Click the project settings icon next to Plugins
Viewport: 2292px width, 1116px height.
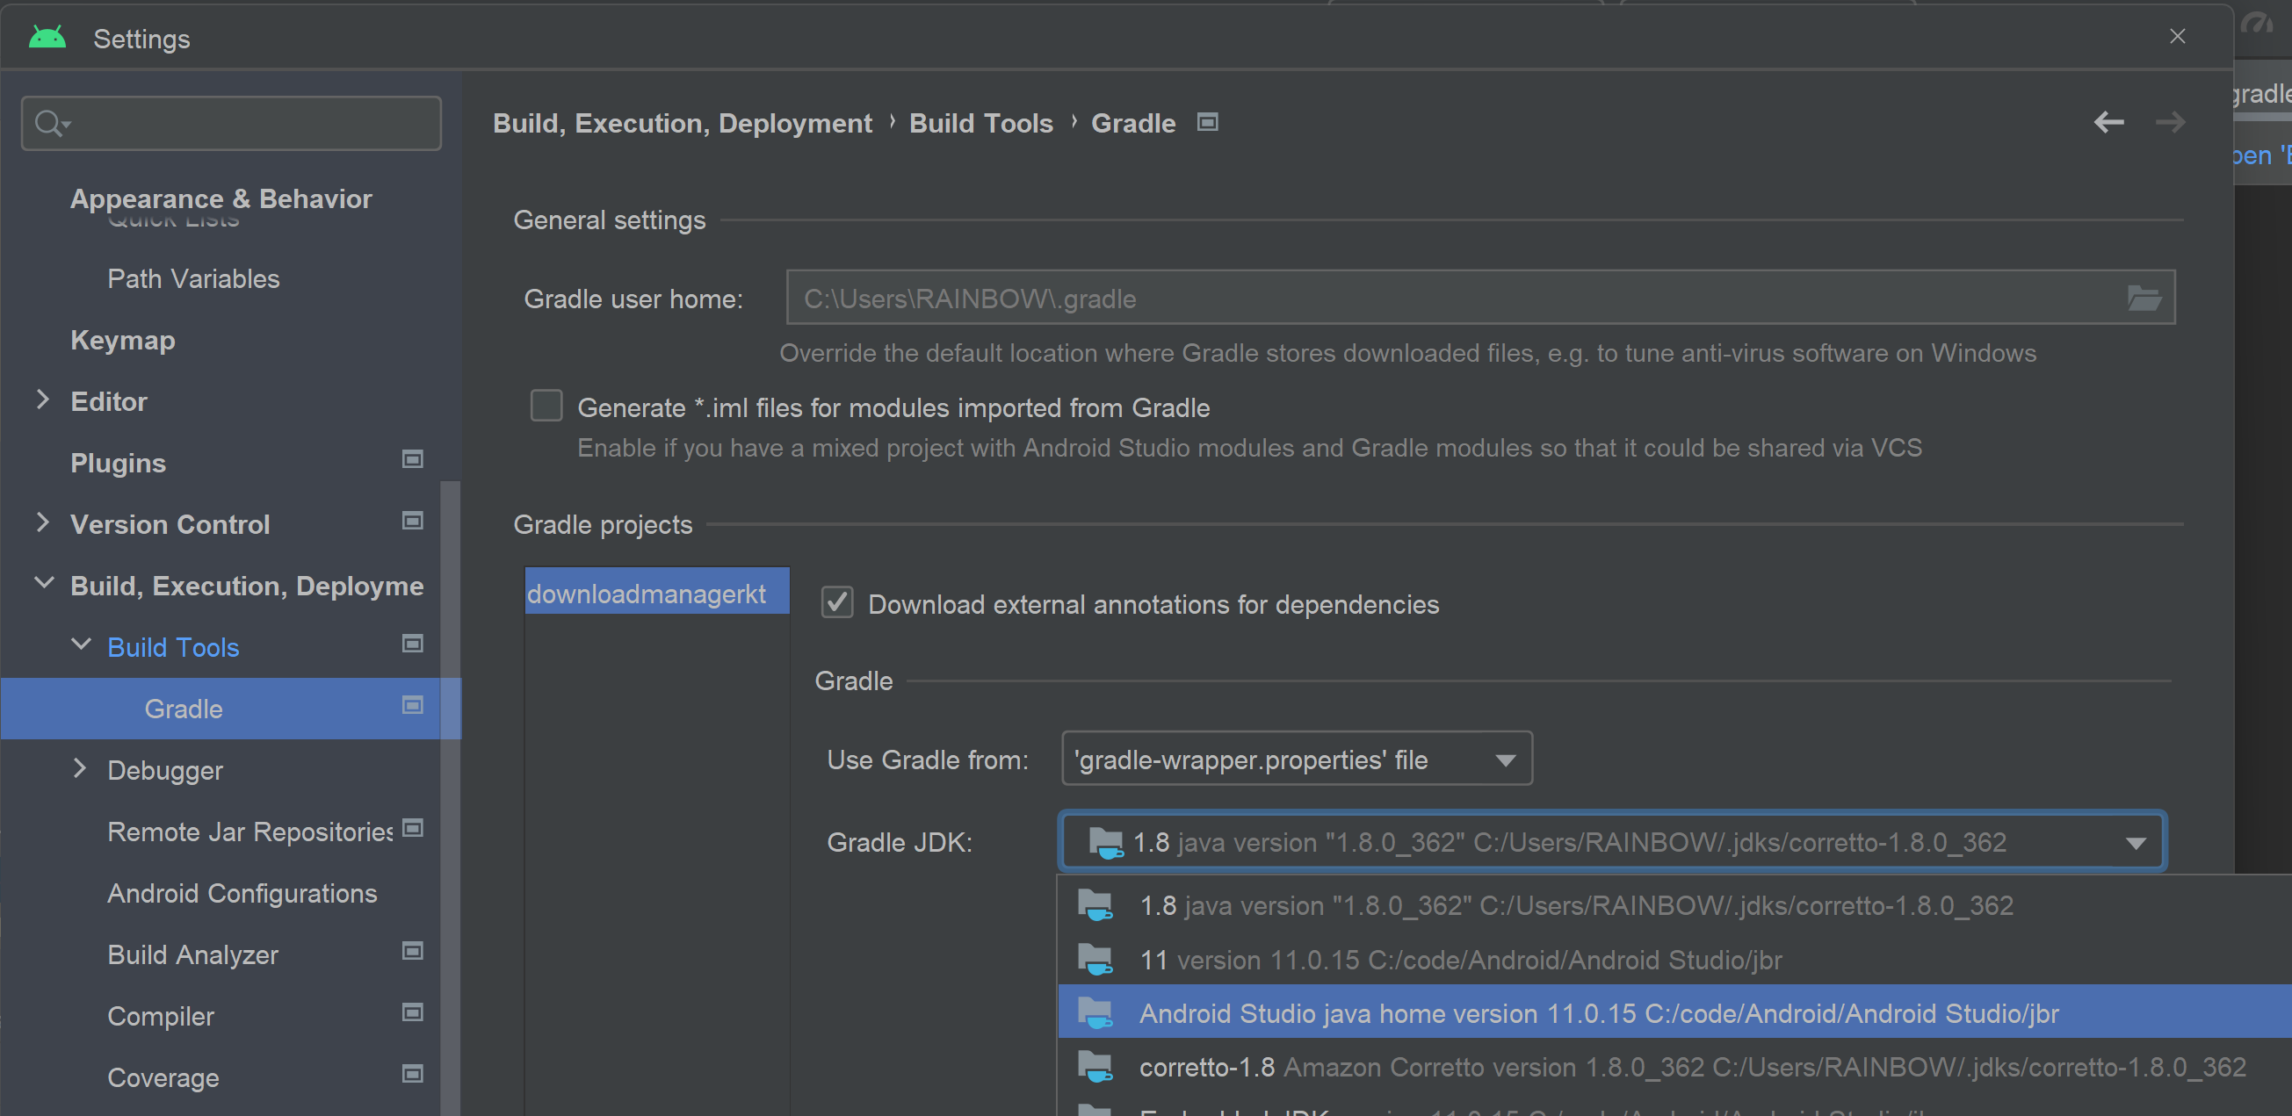point(412,460)
